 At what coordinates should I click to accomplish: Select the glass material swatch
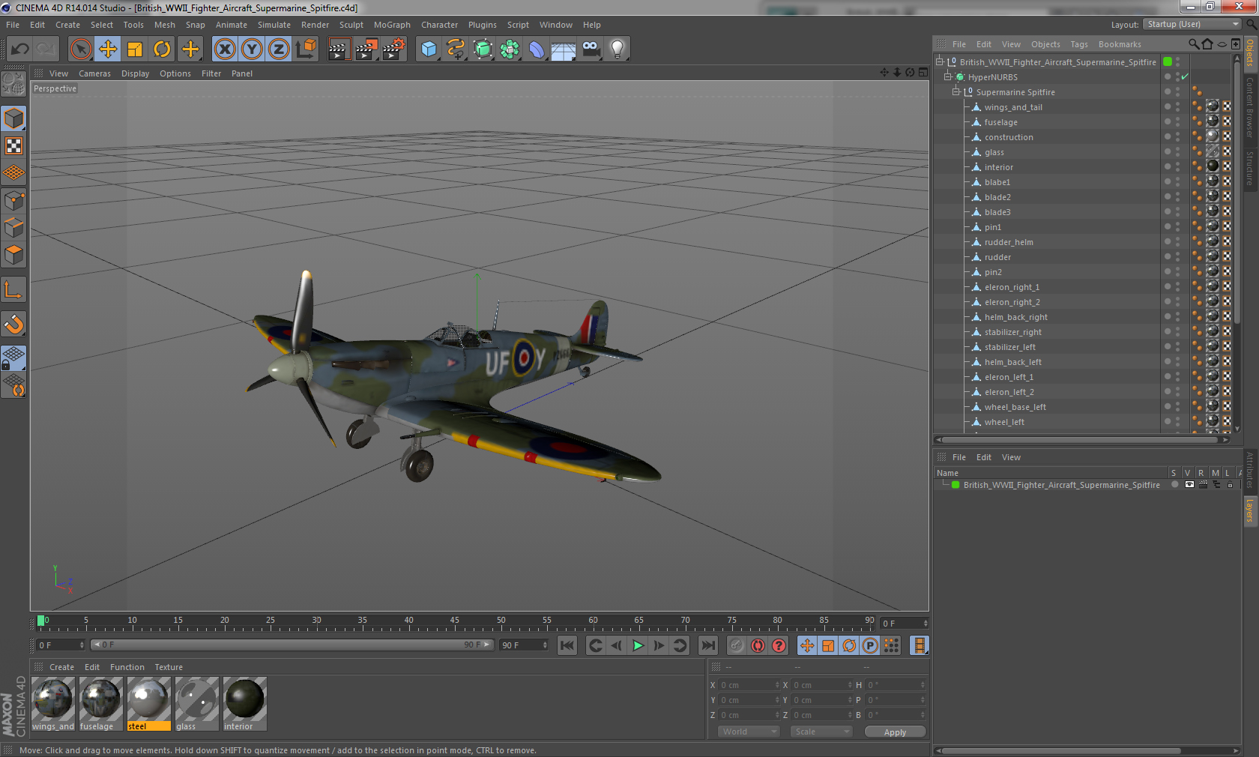click(x=196, y=704)
